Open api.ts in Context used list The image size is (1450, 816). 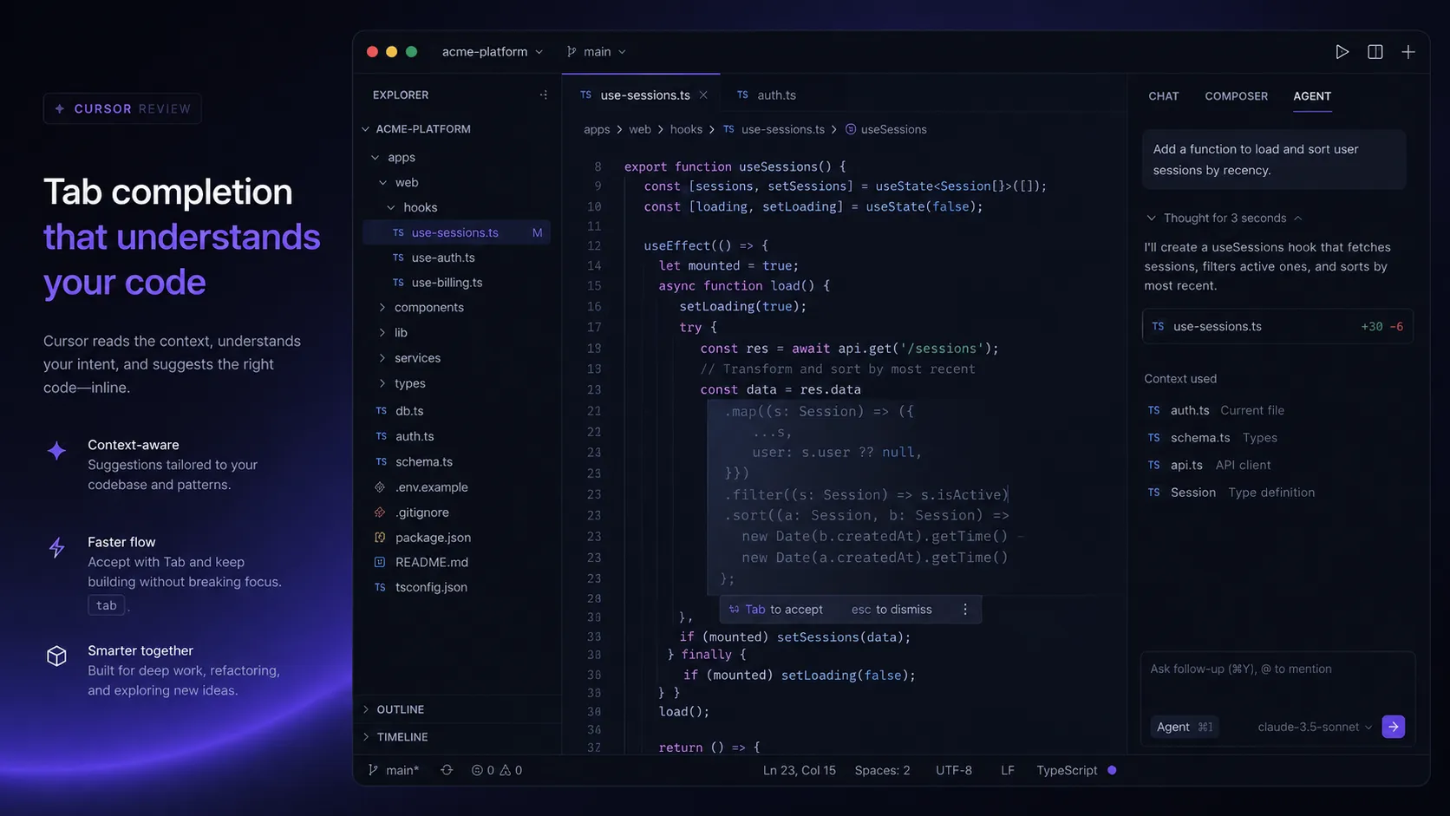(1209, 465)
